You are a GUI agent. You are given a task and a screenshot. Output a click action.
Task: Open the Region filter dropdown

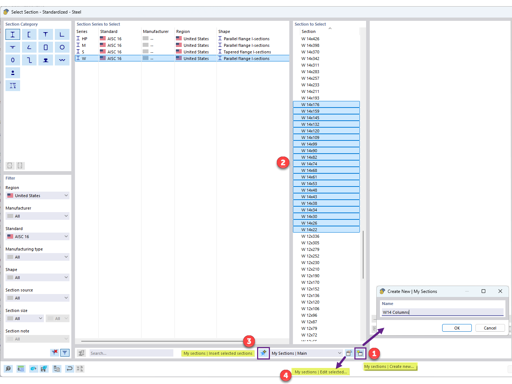(x=37, y=195)
